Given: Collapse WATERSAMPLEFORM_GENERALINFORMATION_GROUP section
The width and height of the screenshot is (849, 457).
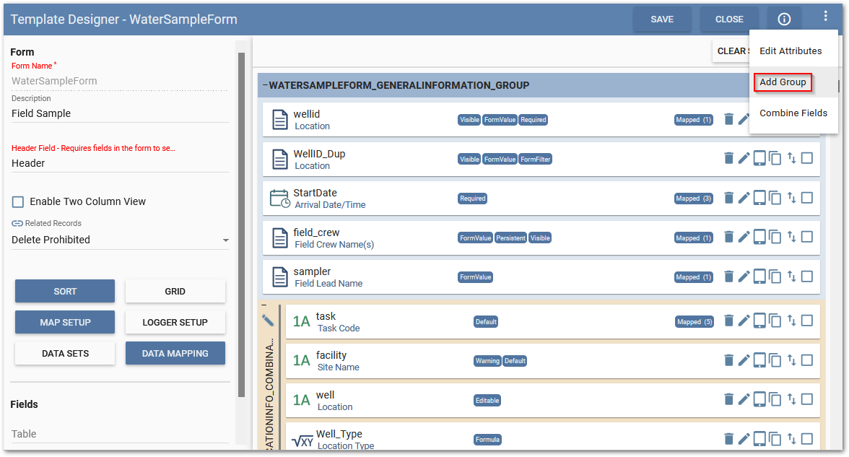Looking at the screenshot, I should [x=265, y=85].
